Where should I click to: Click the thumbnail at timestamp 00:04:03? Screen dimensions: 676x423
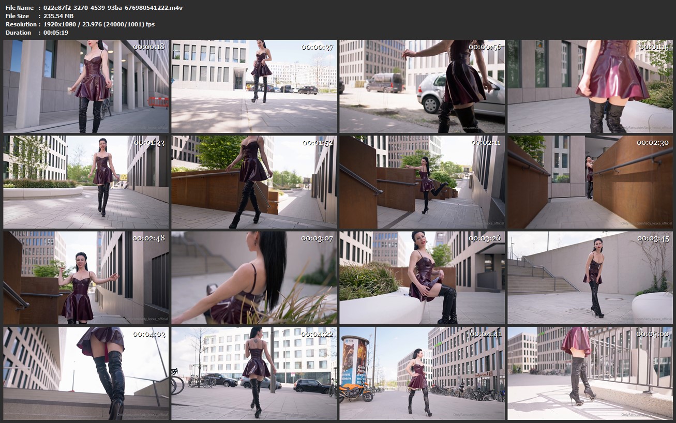[86, 373]
